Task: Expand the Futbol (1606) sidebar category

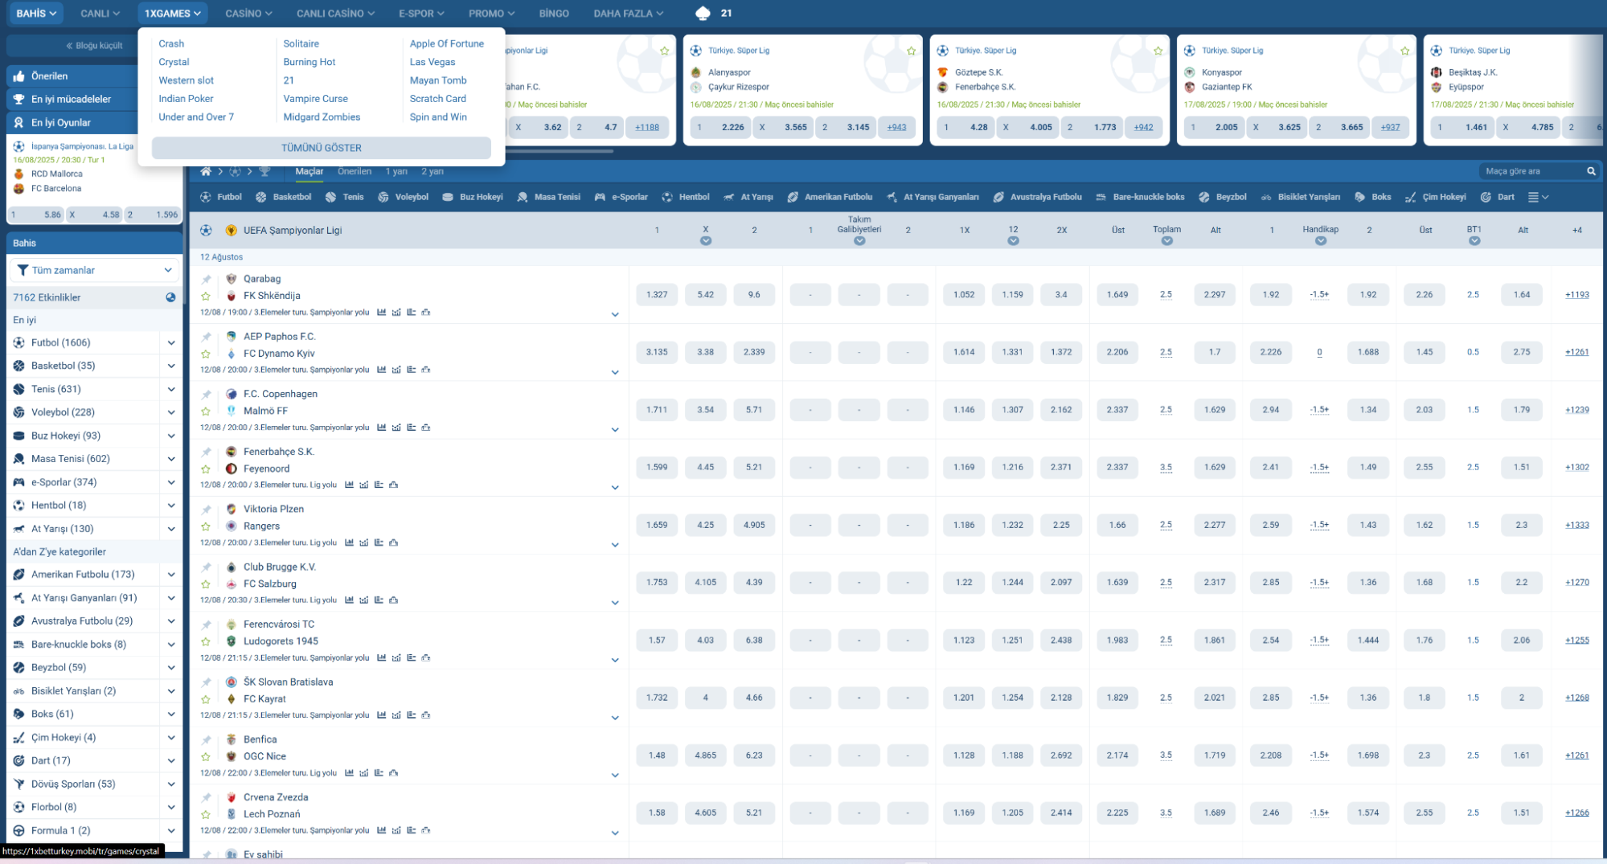Action: pyautogui.click(x=170, y=342)
